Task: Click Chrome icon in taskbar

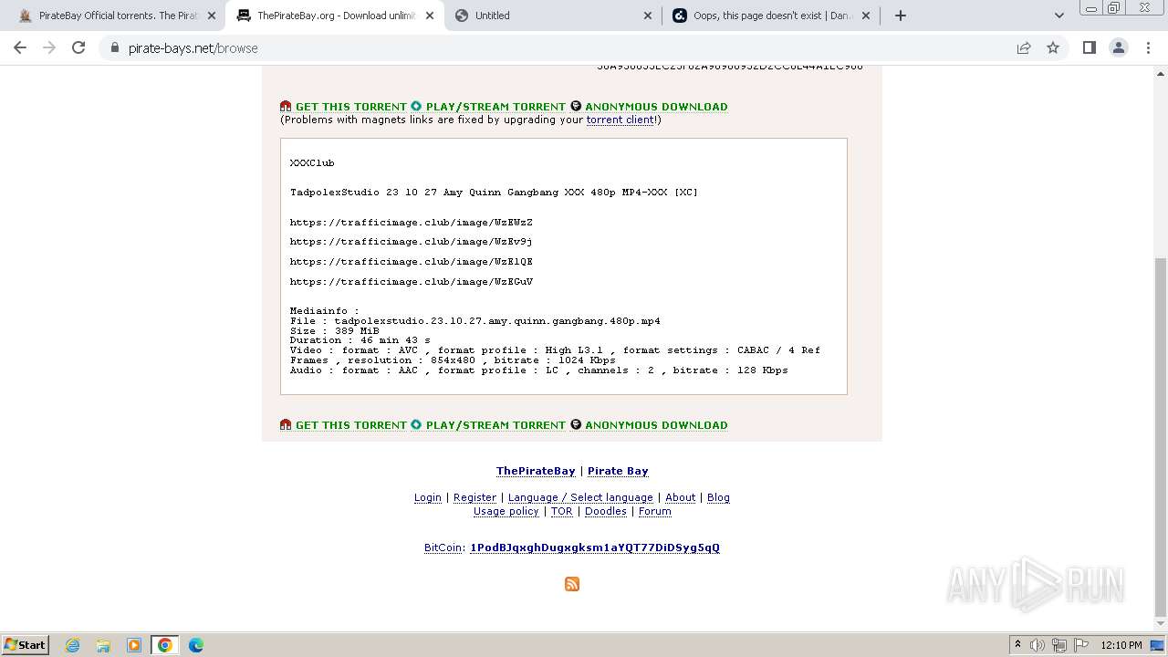Action: [x=165, y=645]
